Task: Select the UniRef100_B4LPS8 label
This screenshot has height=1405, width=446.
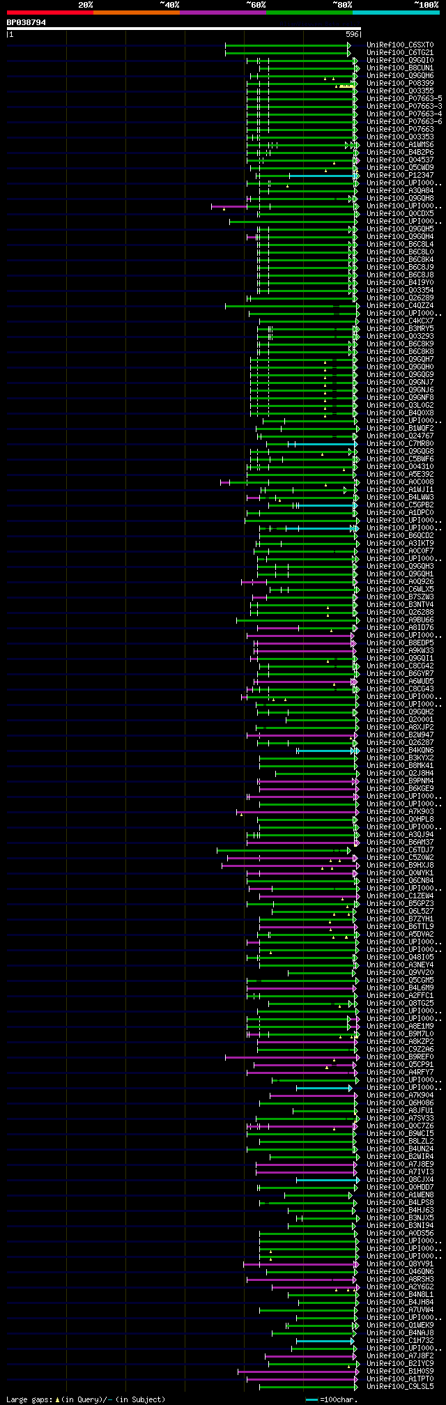Action: point(400,1203)
